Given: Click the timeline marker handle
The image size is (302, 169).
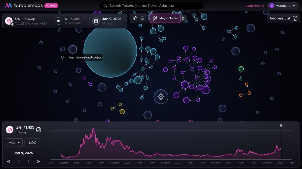Looking at the screenshot, I should point(281,125).
